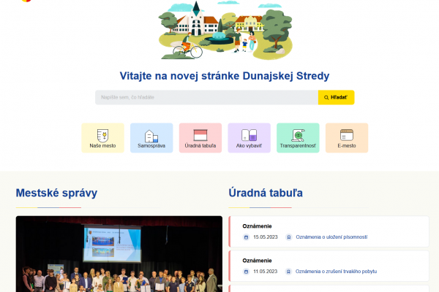Open the Mestské správy news photo
This screenshot has height=292, width=439.
point(119,254)
